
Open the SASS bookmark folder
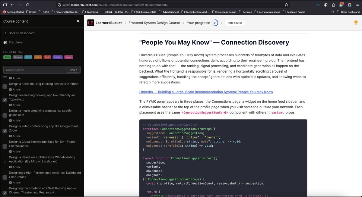(x=44, y=12)
